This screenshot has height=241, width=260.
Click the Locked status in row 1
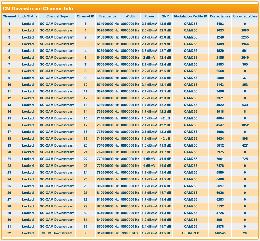coord(28,24)
